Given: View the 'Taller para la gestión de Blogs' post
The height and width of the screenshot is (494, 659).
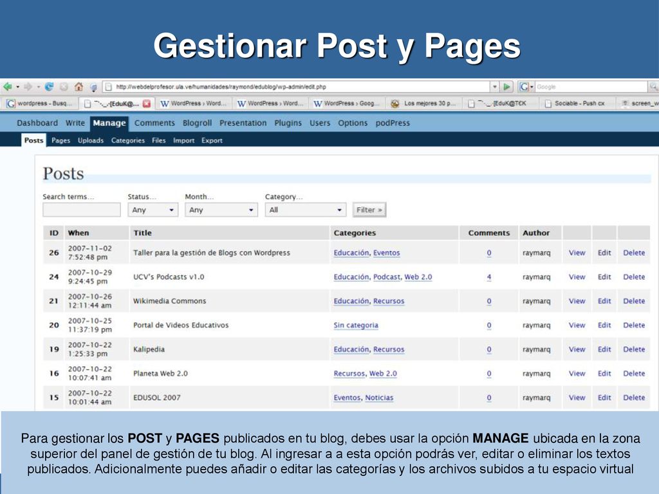Looking at the screenshot, I should point(577,253).
